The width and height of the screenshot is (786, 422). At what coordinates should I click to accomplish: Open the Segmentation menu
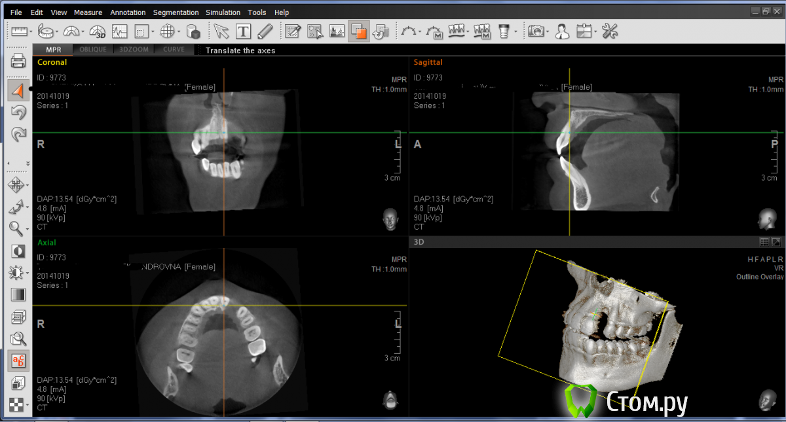176,12
